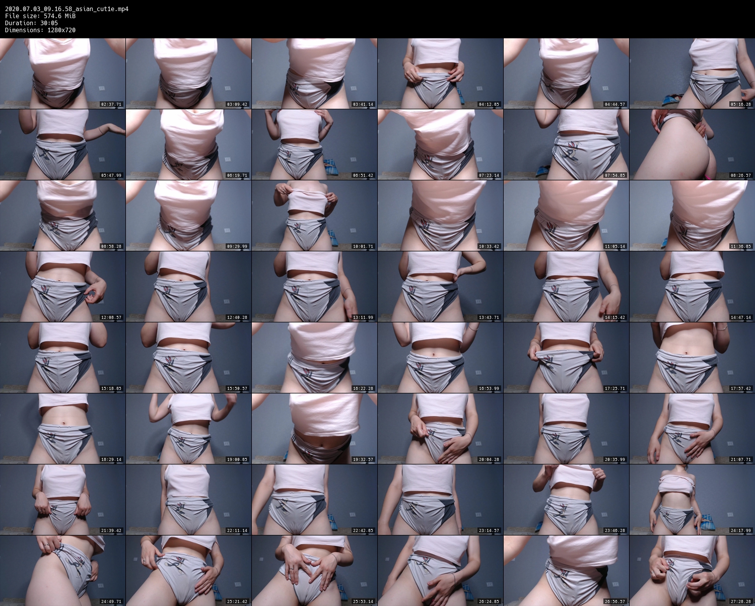This screenshot has width=755, height=606.
Task: Click the thumbnail marked 07:54.85
Action: point(566,145)
